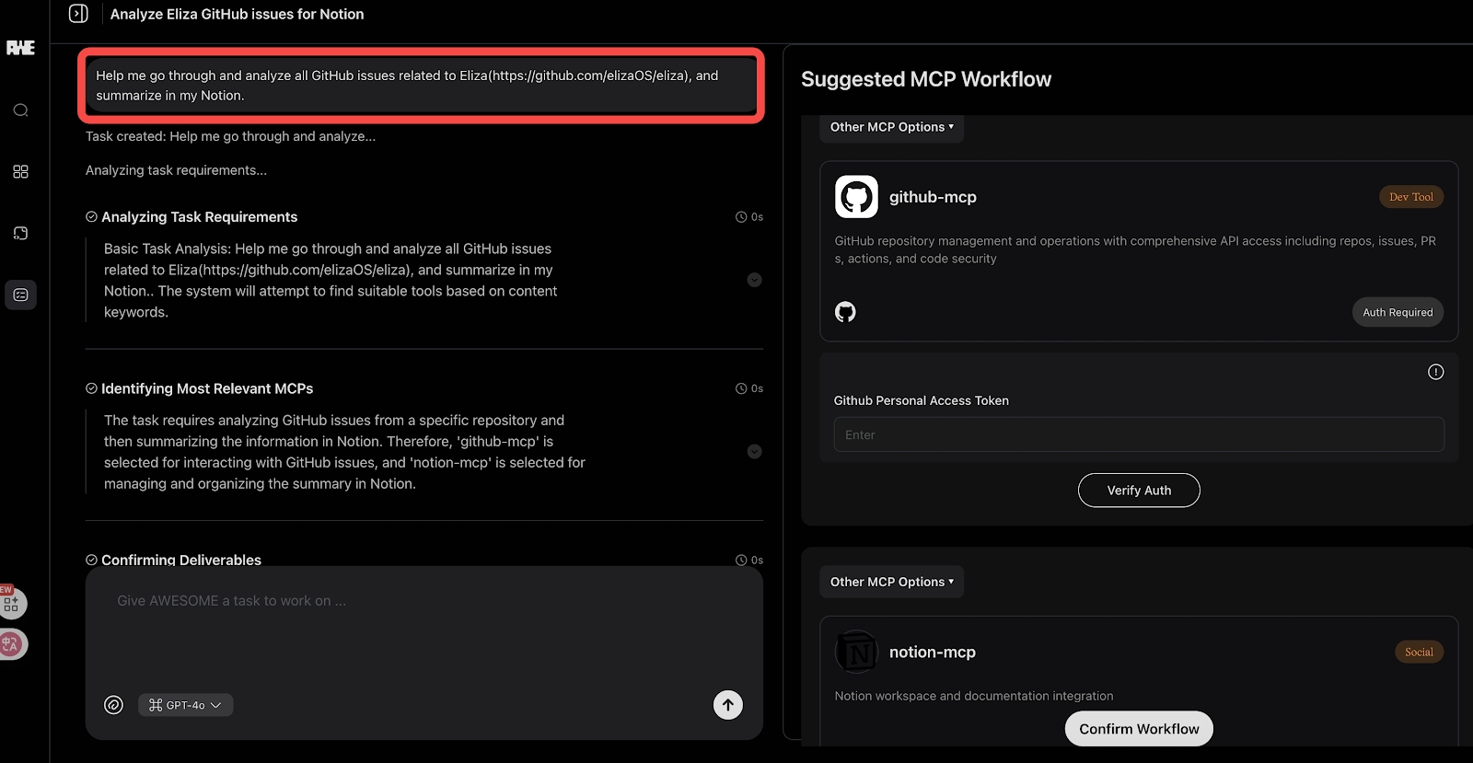Click the Auth Required badge

point(1397,312)
